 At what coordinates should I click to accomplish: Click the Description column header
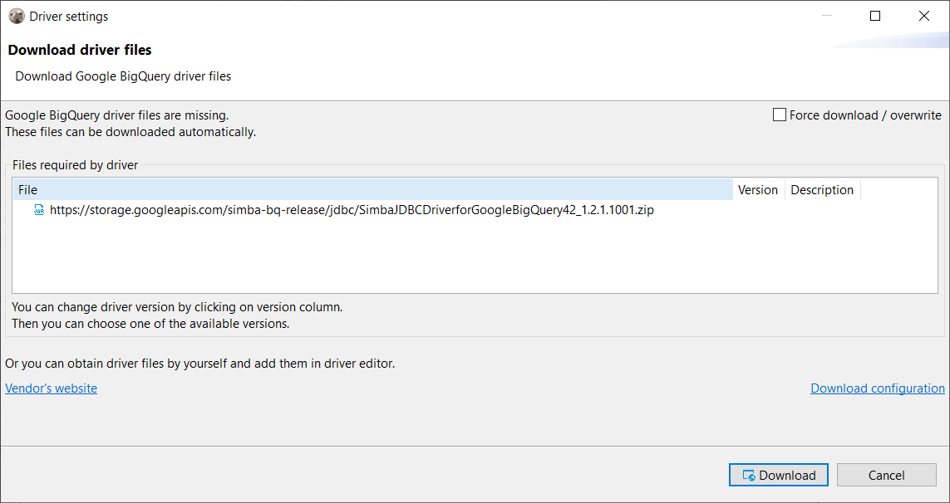click(821, 189)
